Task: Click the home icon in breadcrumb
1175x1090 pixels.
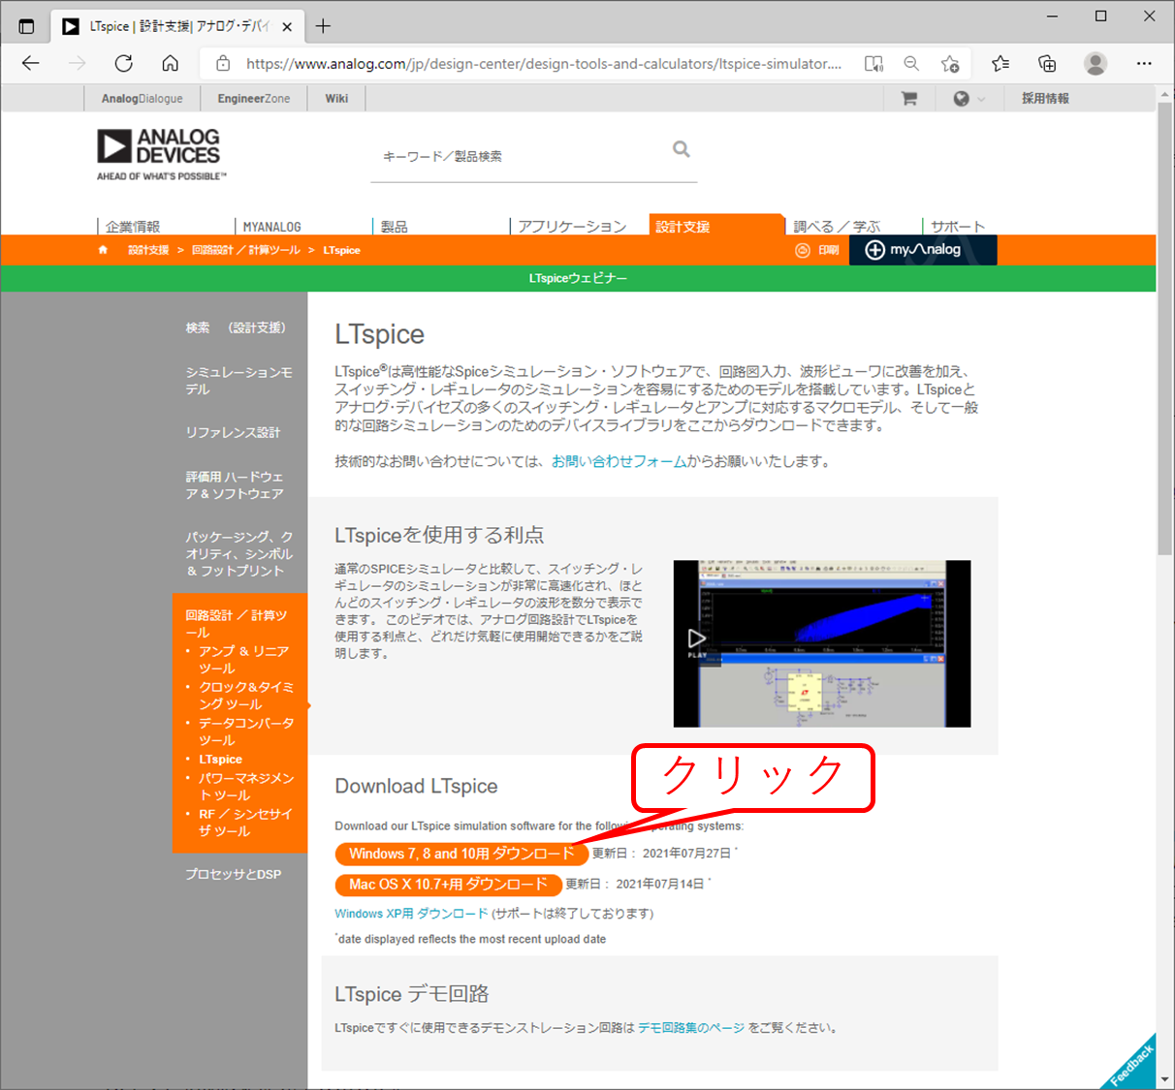Action: click(103, 250)
